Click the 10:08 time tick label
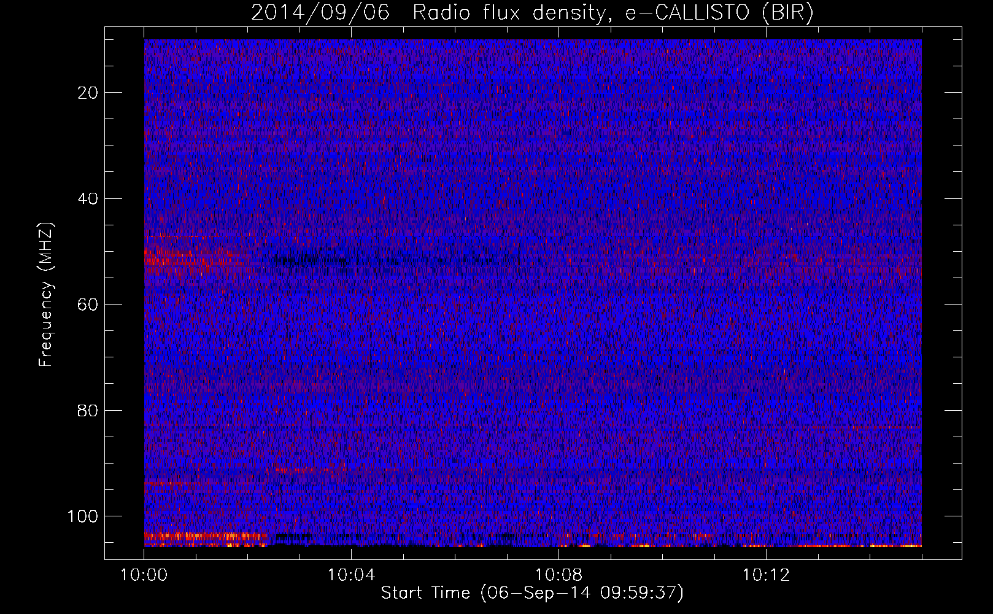 click(558, 575)
